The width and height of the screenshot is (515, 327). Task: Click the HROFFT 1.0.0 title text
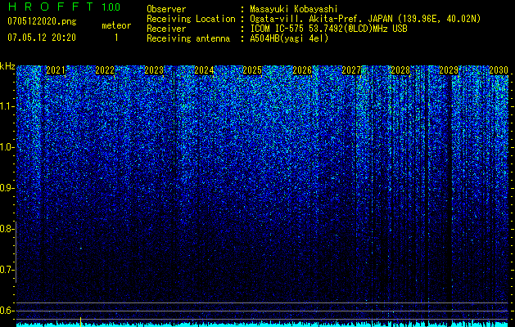(x=64, y=7)
